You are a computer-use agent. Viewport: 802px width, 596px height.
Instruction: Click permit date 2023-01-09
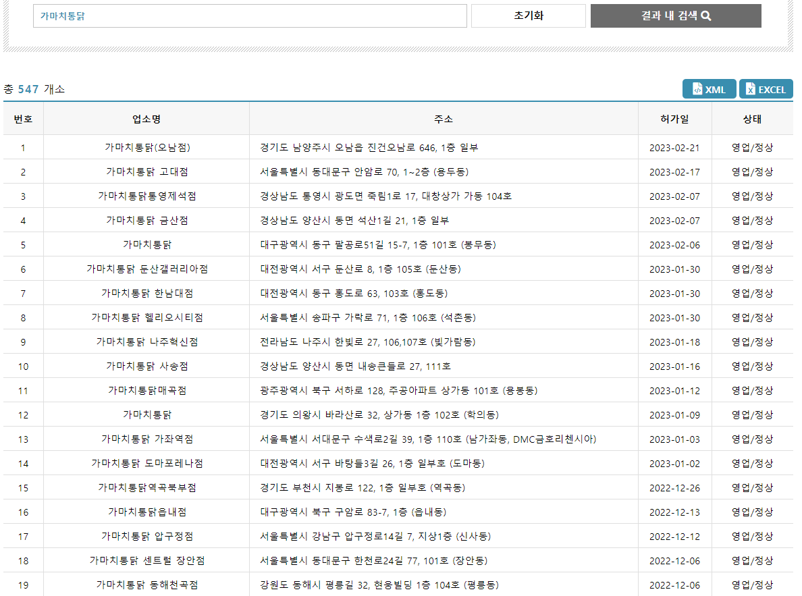tap(674, 415)
